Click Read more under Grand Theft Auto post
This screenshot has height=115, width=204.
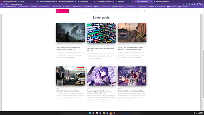pos(138,58)
